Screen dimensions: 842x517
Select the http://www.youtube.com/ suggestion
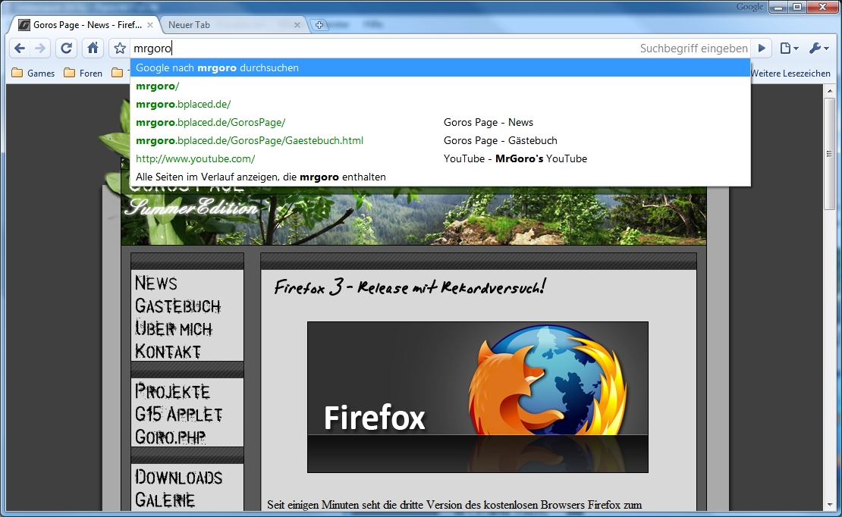[x=440, y=159]
